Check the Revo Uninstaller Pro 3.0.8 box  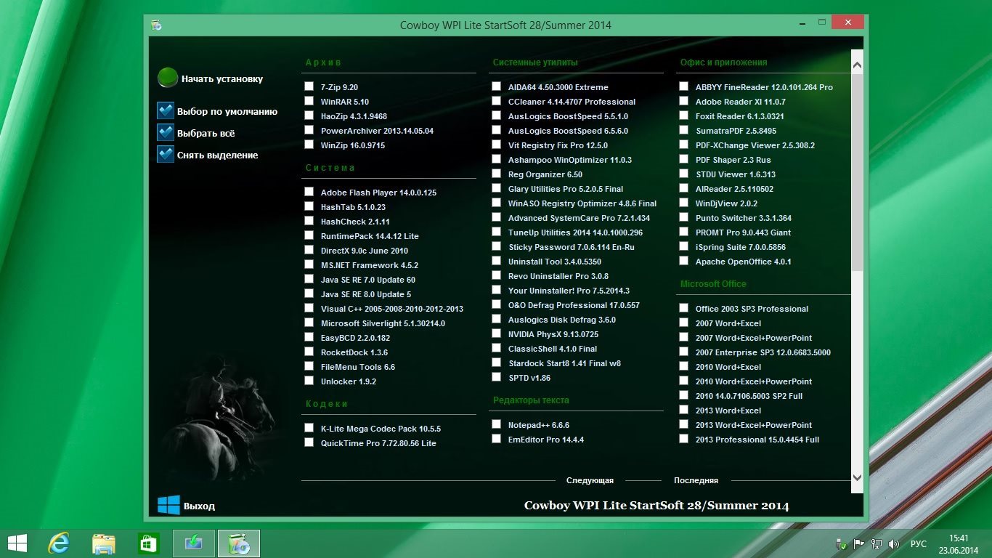[497, 275]
